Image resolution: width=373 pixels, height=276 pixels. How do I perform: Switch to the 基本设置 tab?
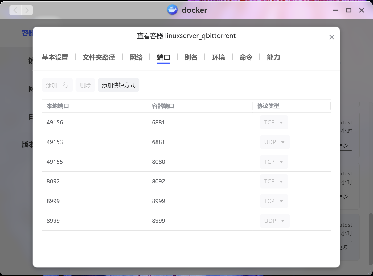55,57
